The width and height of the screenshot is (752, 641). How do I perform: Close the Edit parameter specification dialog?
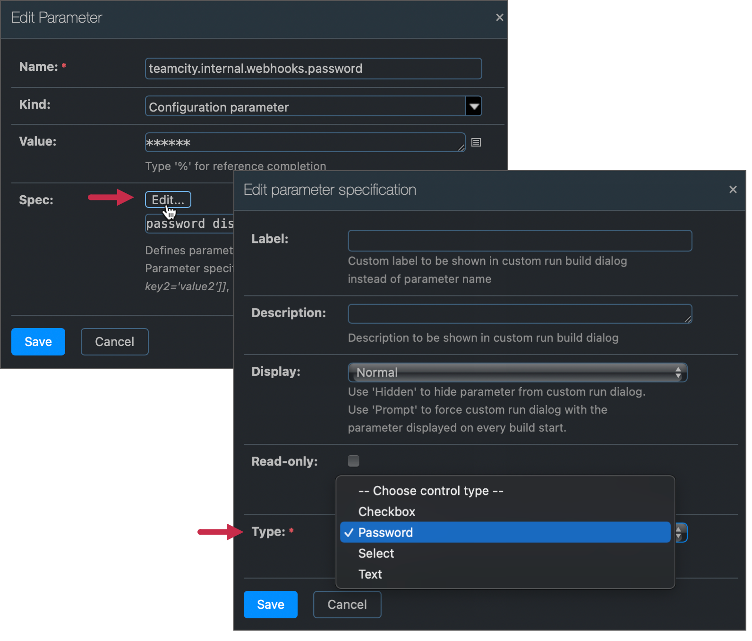click(733, 190)
